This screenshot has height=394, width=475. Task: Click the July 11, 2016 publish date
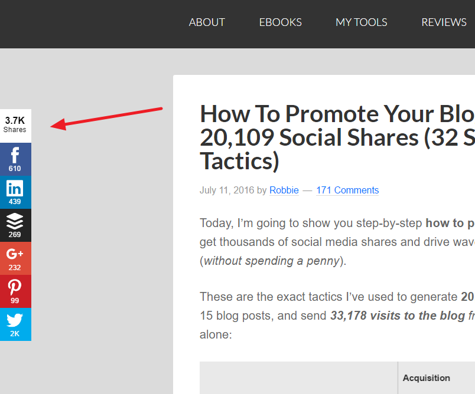point(227,190)
